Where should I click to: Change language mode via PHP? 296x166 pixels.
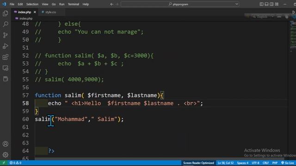click(x=275, y=163)
